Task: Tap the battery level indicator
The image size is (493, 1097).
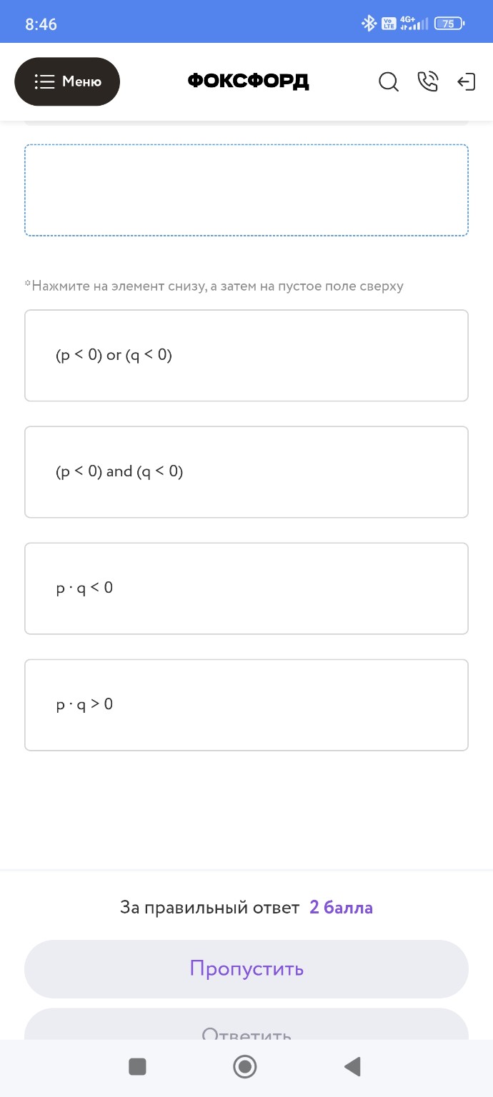Action: [449, 24]
